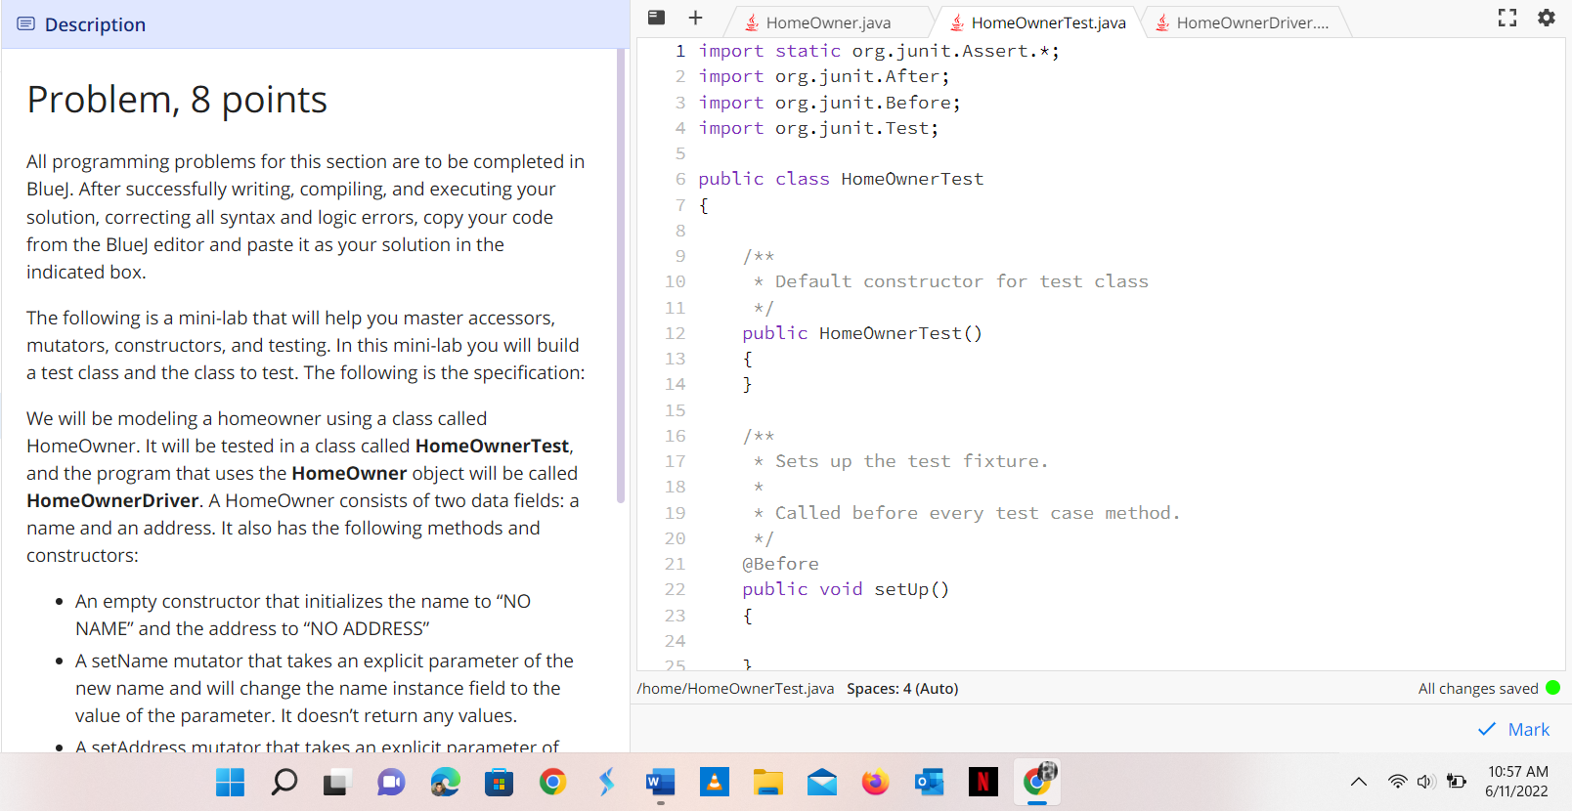Click the Called before every test case method. comment

coord(978,513)
